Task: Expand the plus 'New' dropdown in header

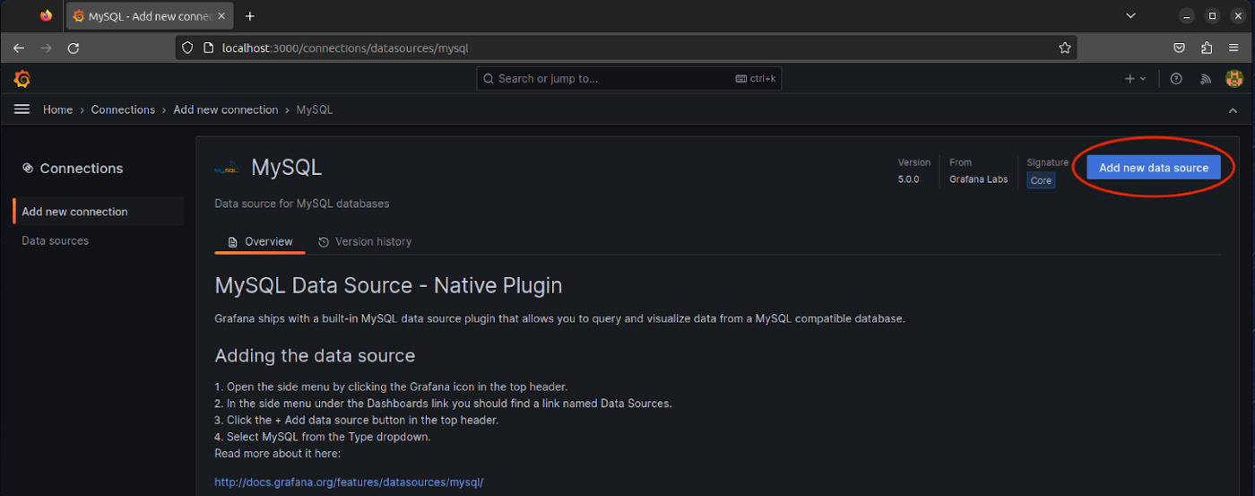Action: 1135,79
